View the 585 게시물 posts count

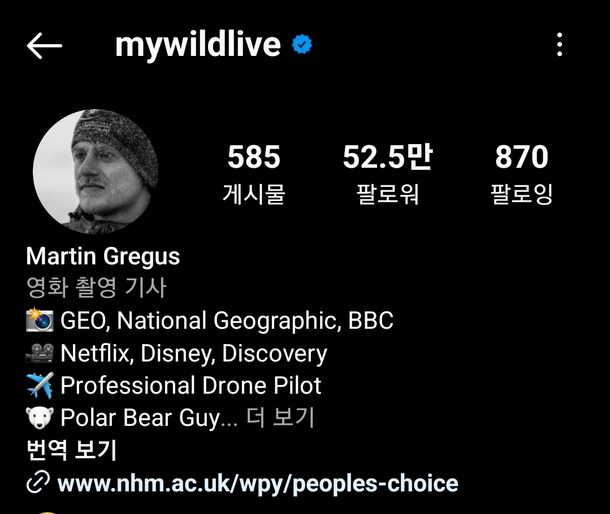[x=254, y=173]
